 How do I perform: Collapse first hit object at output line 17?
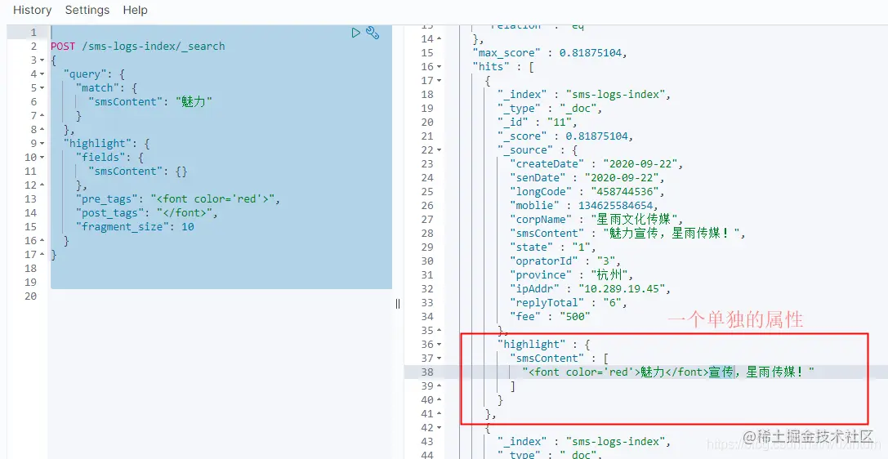pyautogui.click(x=440, y=81)
